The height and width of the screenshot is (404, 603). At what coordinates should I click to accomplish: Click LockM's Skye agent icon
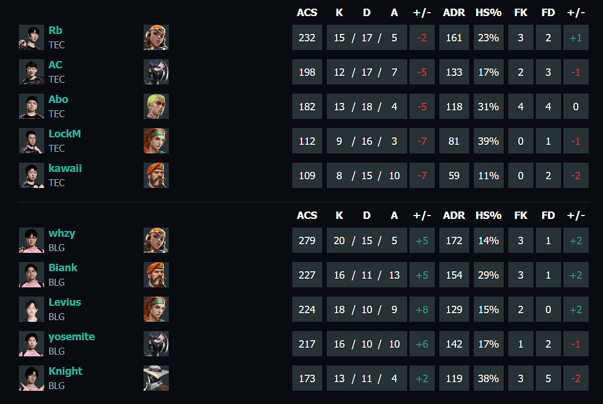pos(156,141)
